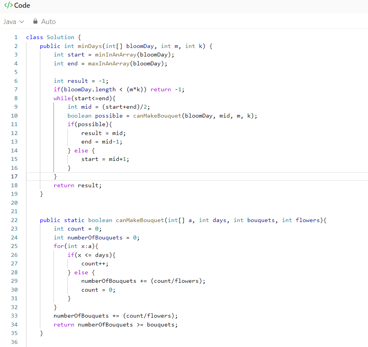Click 'bloomDay.length' on line 7
Image resolution: width=368 pixels, height=347 pixels.
click(x=90, y=89)
